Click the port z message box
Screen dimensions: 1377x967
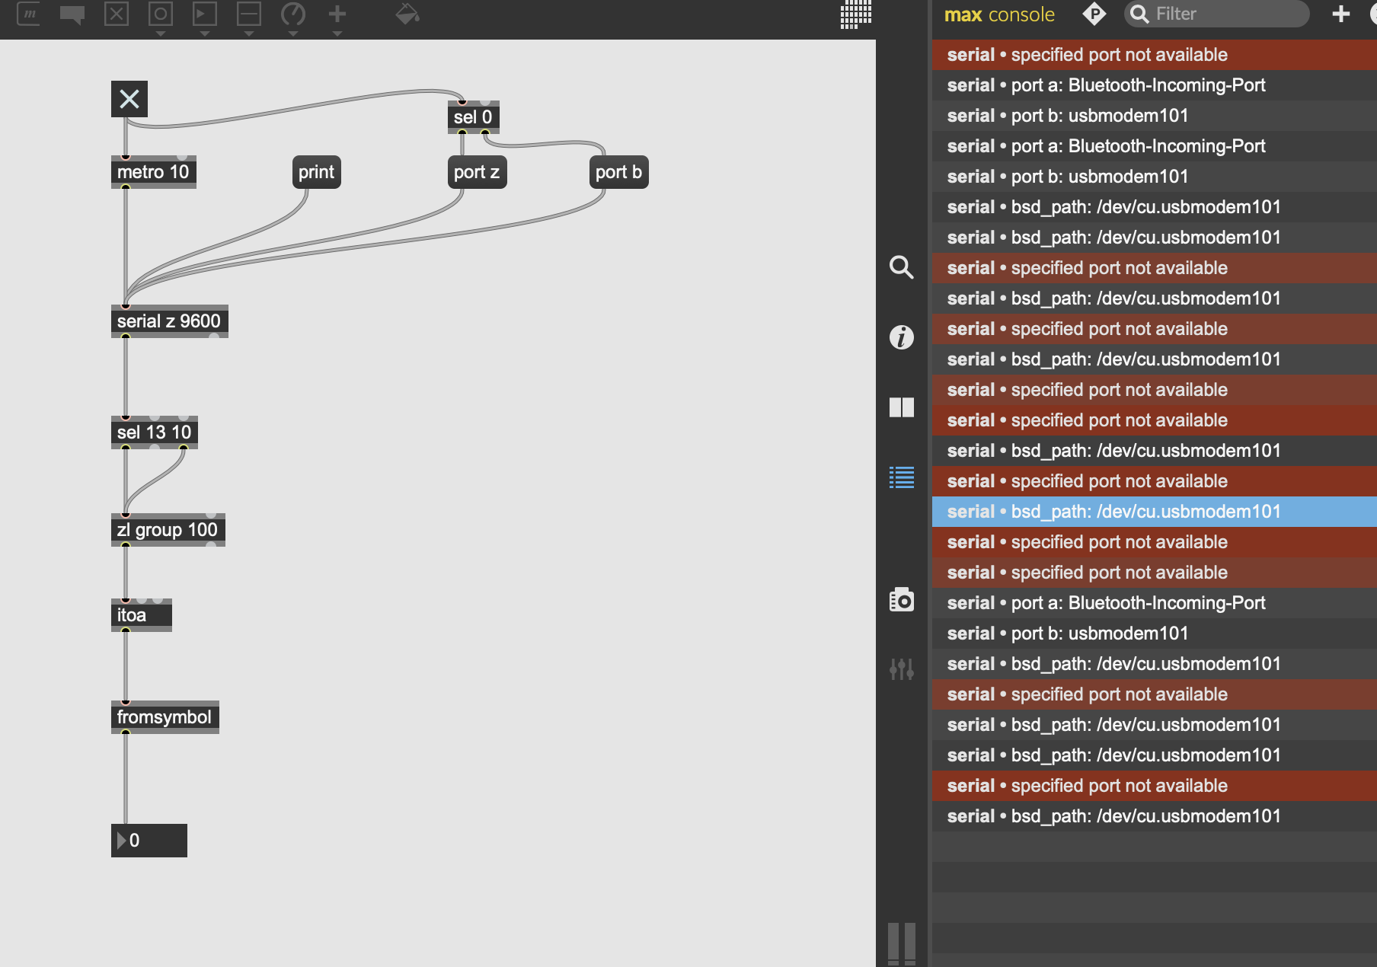click(x=477, y=172)
